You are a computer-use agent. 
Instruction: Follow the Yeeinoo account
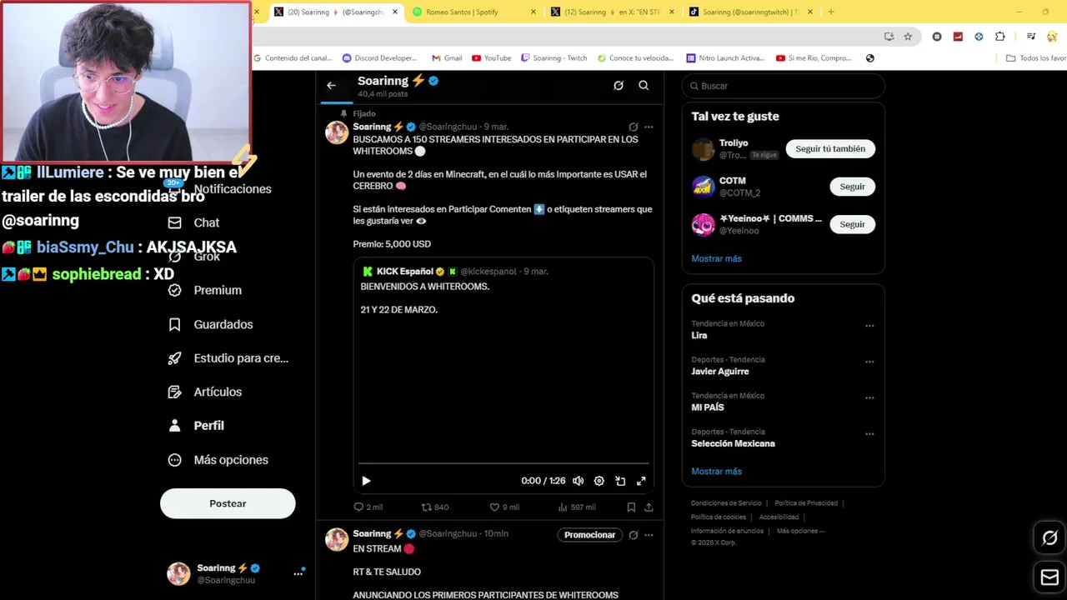pyautogui.click(x=852, y=224)
